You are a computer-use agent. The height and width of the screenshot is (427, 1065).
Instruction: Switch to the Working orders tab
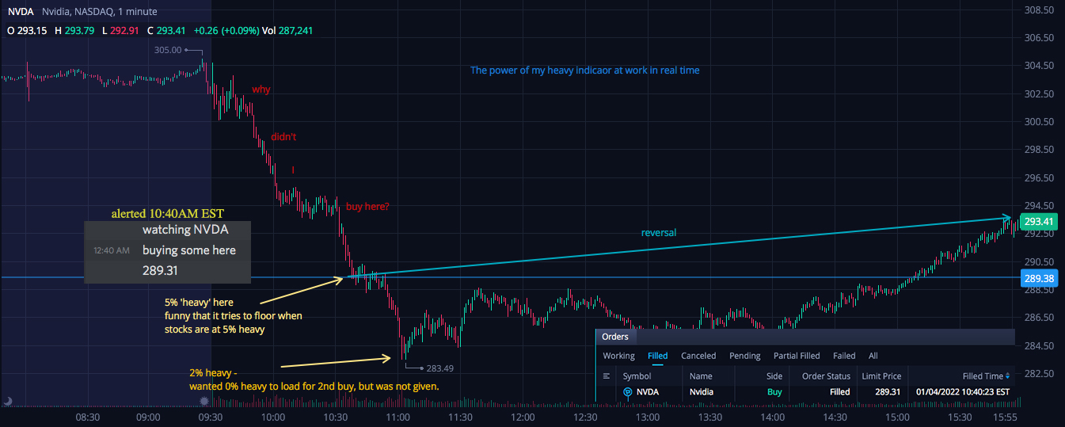(618, 356)
